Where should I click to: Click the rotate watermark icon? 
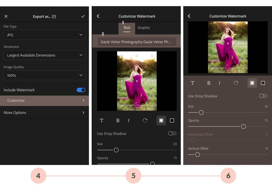click(x=145, y=120)
